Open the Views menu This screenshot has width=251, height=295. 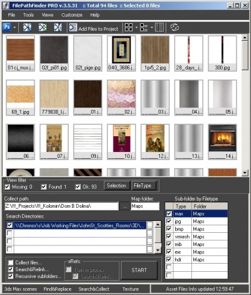point(48,15)
